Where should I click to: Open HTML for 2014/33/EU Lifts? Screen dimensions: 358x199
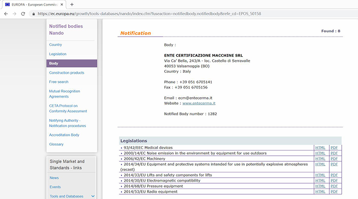(320, 175)
